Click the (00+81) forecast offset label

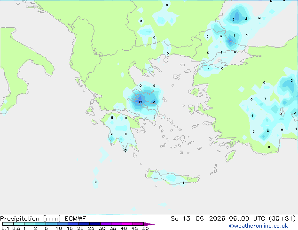click(x=282, y=219)
